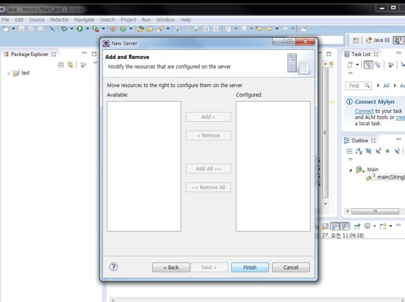Open the Navigate menu

click(x=84, y=20)
